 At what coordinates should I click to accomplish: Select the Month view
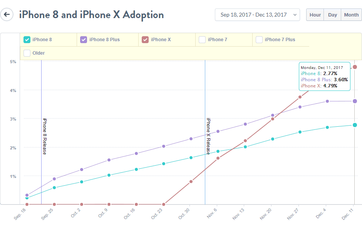351,14
